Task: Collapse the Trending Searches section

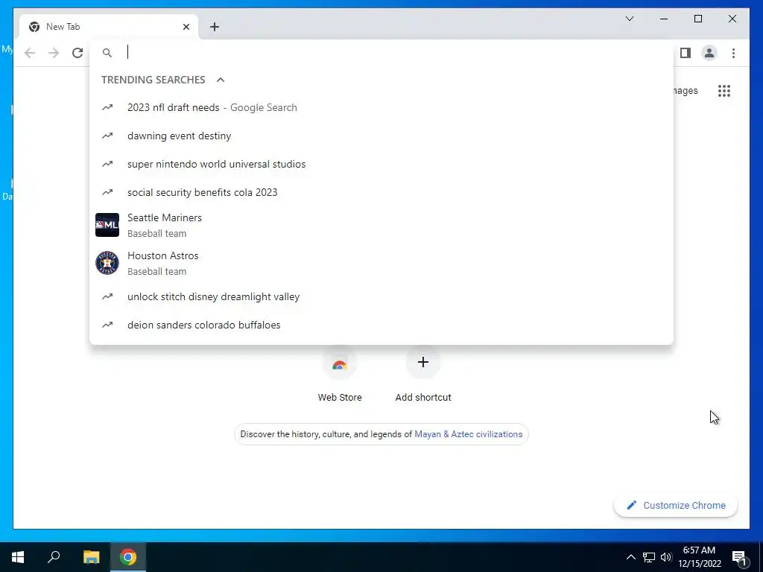Action: point(221,80)
